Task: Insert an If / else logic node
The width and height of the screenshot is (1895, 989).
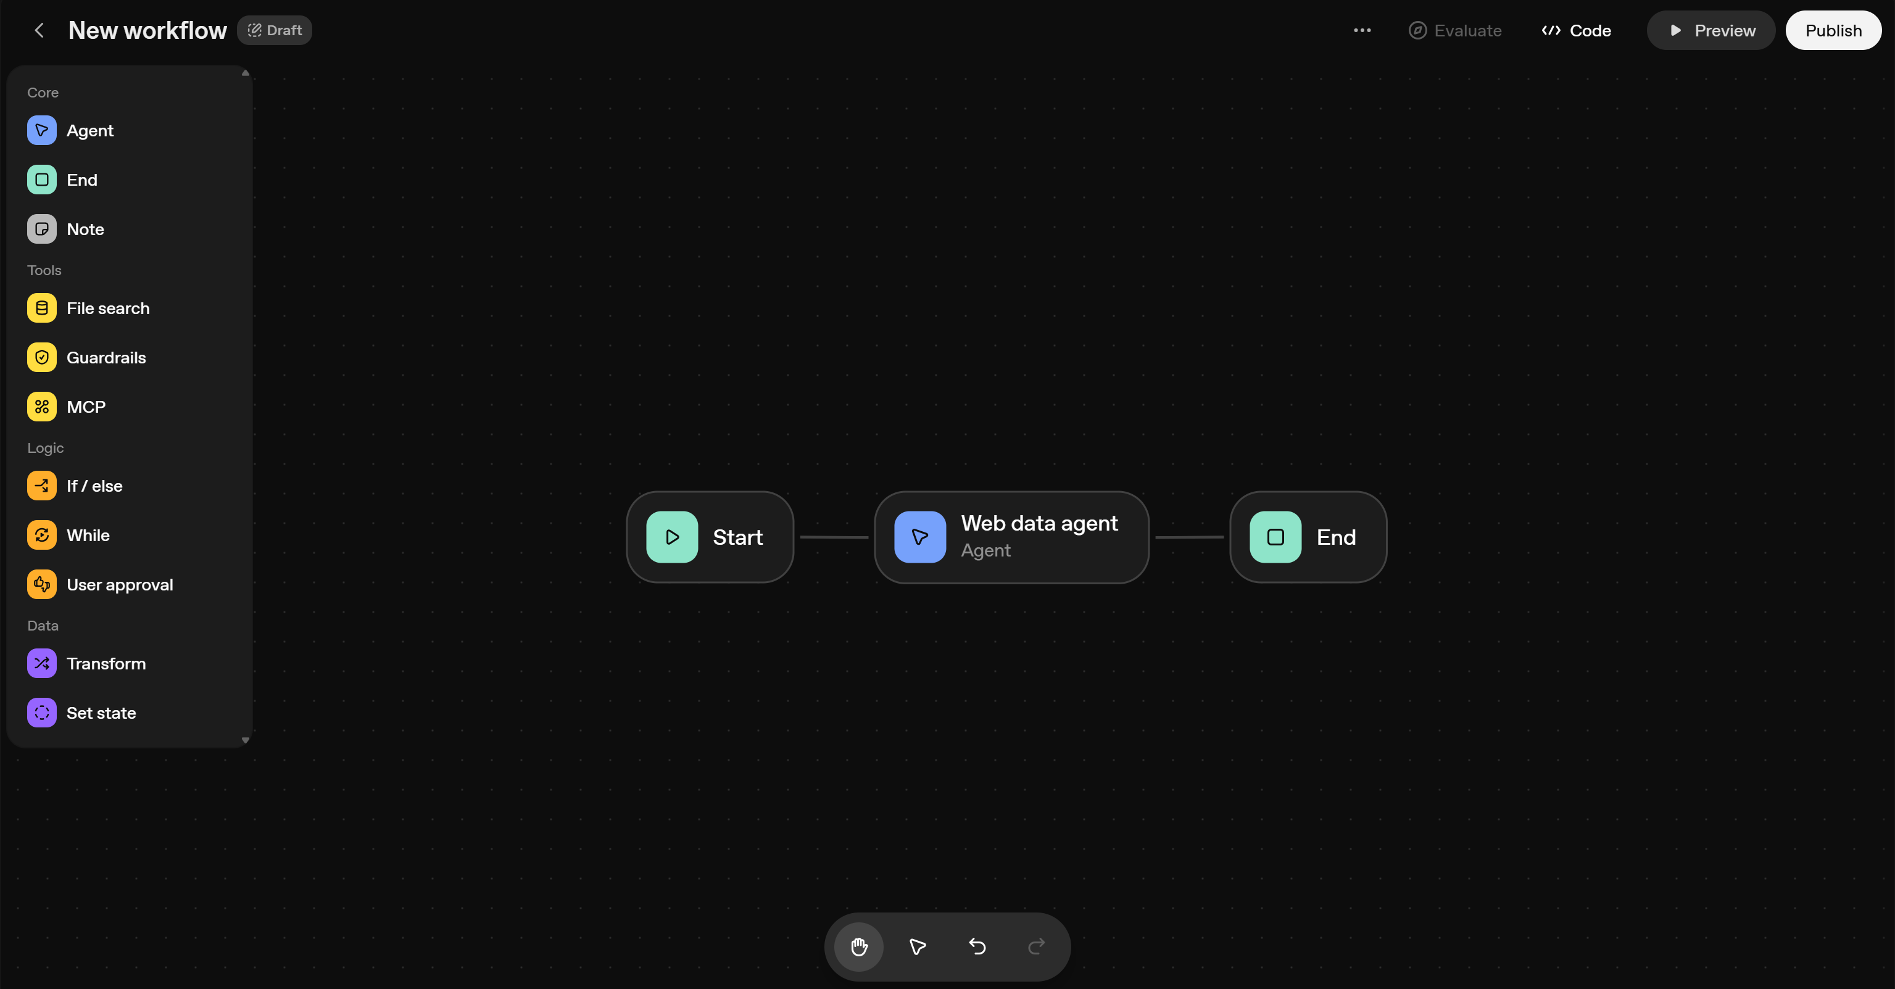Action: [x=94, y=486]
